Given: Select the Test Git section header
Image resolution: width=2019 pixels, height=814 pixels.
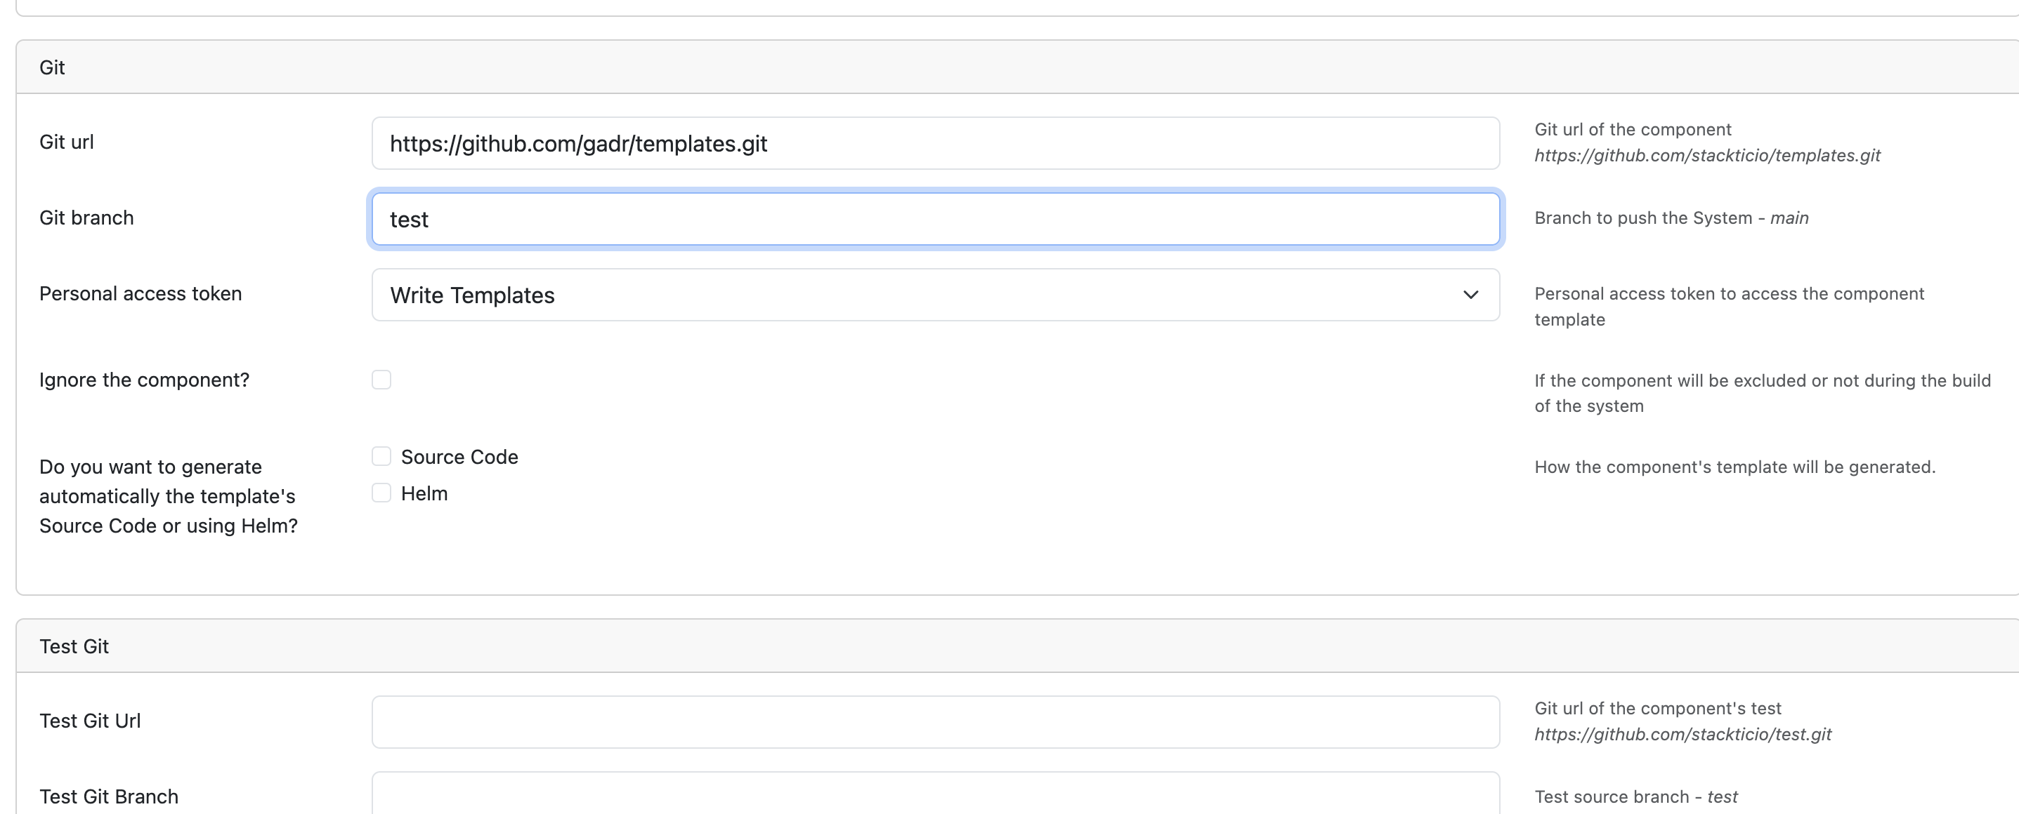Looking at the screenshot, I should (74, 646).
